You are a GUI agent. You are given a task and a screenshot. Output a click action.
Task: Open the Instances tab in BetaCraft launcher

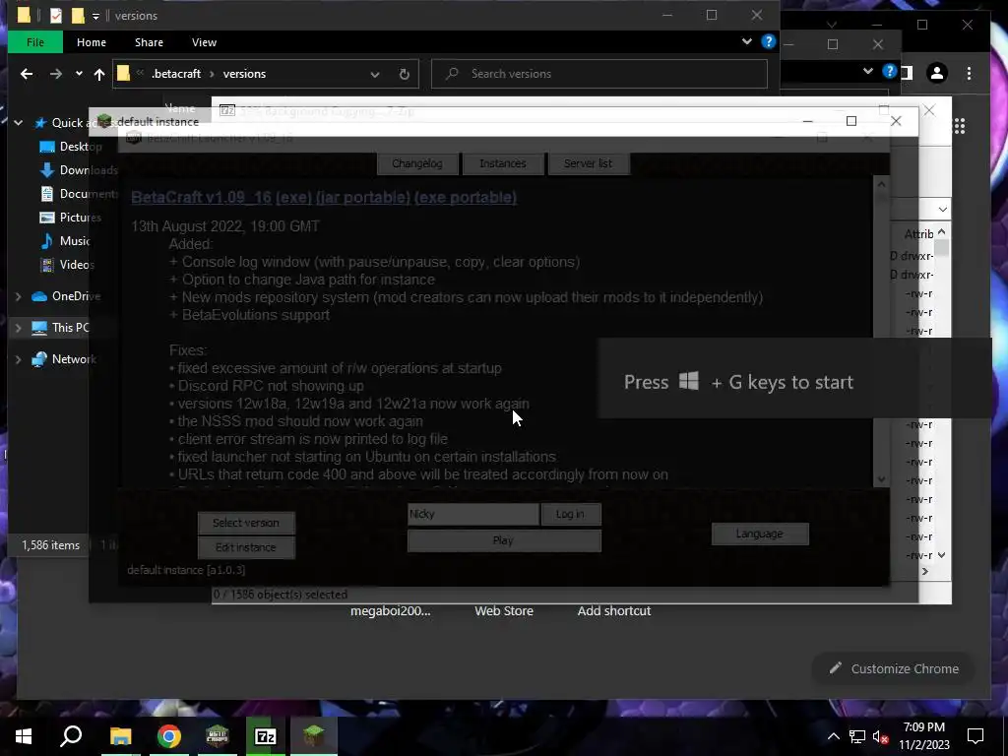point(503,163)
